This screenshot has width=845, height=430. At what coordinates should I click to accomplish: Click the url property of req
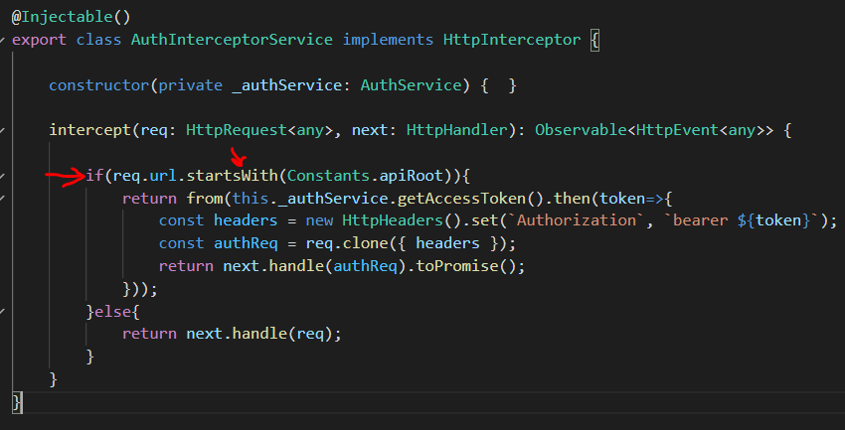[163, 176]
